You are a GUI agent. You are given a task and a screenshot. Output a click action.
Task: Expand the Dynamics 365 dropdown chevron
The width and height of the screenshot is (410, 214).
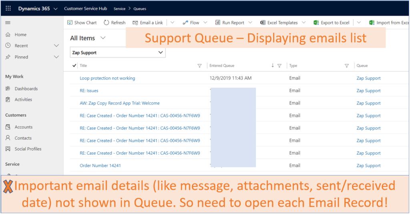click(x=55, y=9)
